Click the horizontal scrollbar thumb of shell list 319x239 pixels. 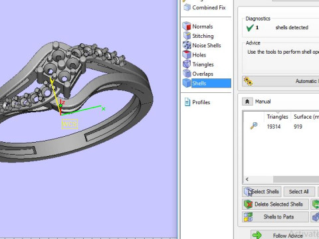click(296, 179)
